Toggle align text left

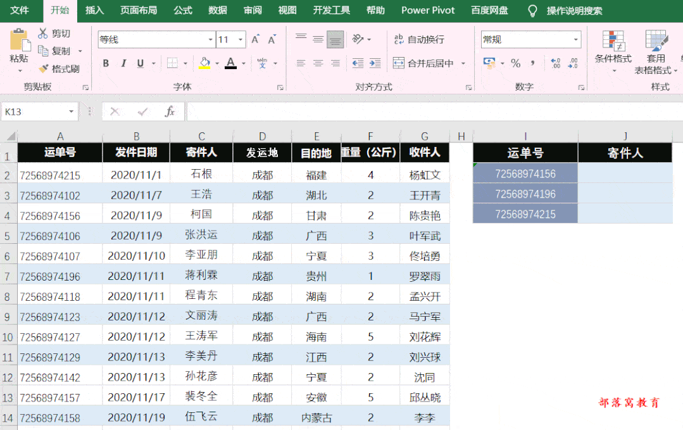[x=301, y=63]
